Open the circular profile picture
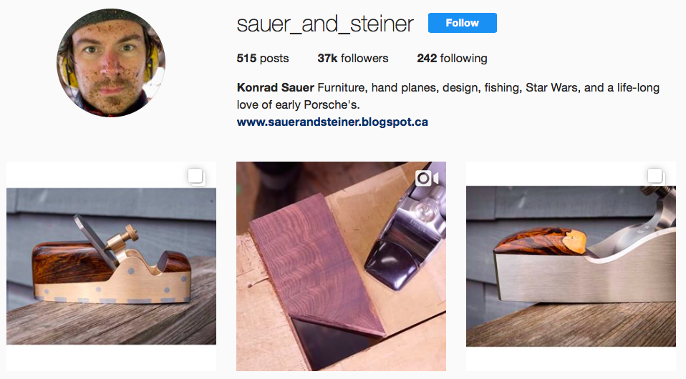 coord(111,62)
